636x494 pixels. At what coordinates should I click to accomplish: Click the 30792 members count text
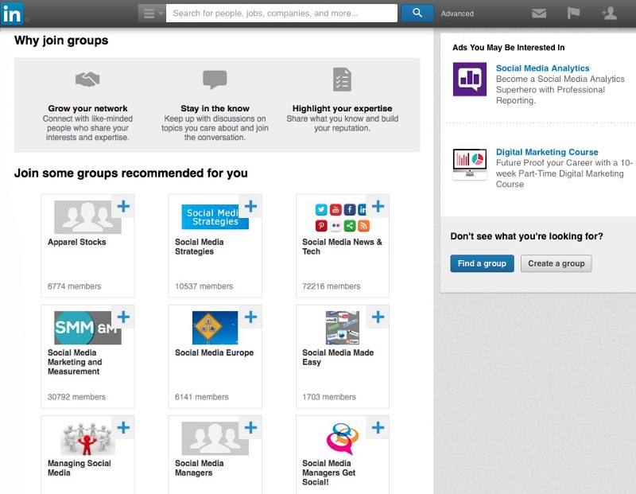(76, 397)
